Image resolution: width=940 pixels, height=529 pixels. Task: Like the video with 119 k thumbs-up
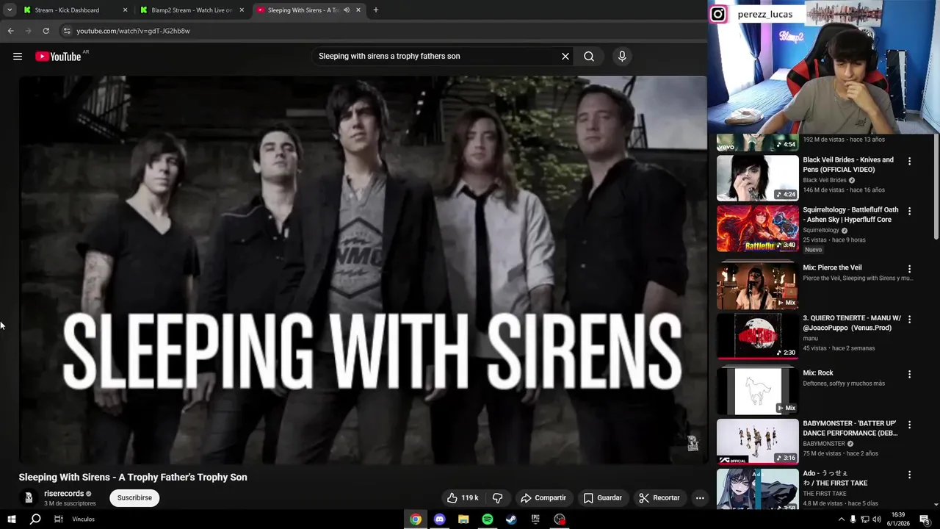[463, 498]
